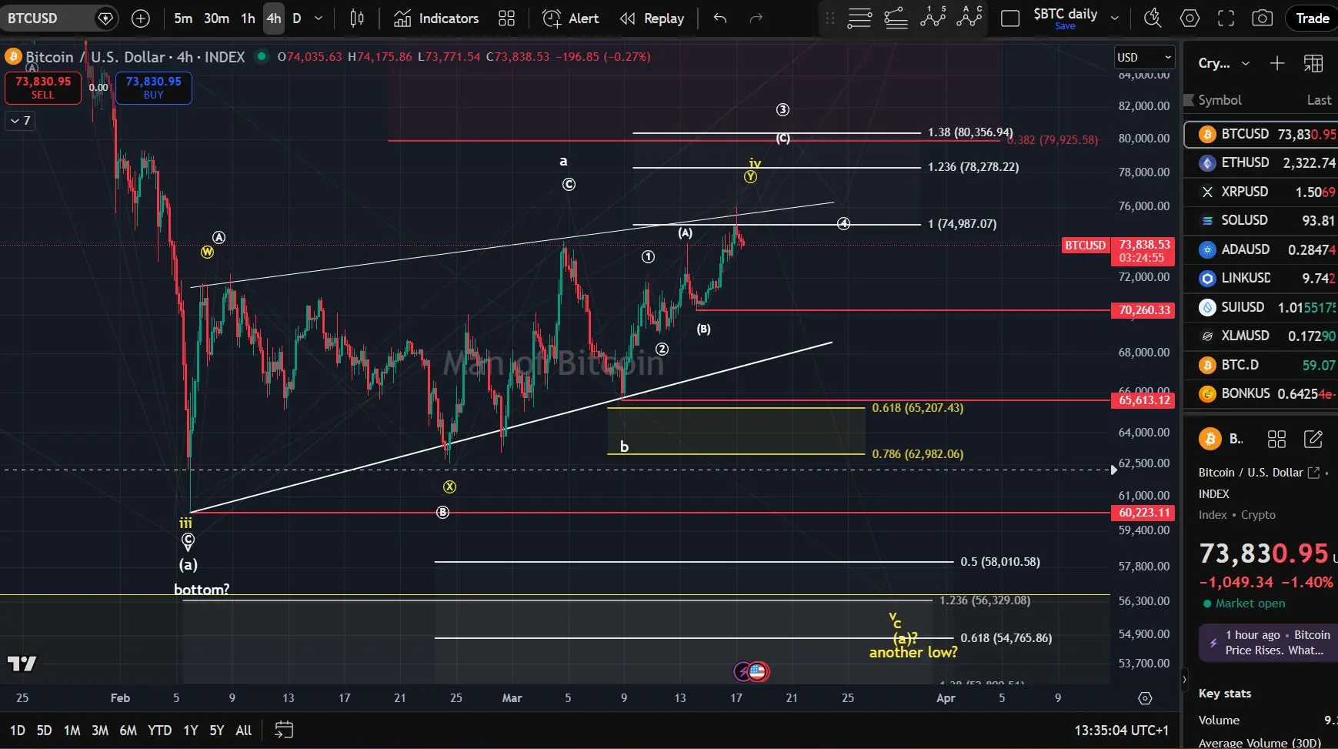Open the 'Bitcoin Price Rises' news item

pos(1267,643)
